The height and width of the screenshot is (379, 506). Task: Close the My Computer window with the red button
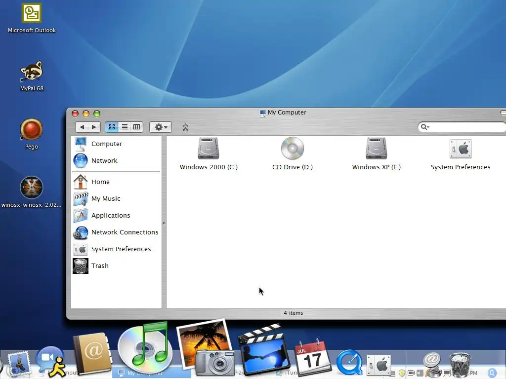(75, 114)
